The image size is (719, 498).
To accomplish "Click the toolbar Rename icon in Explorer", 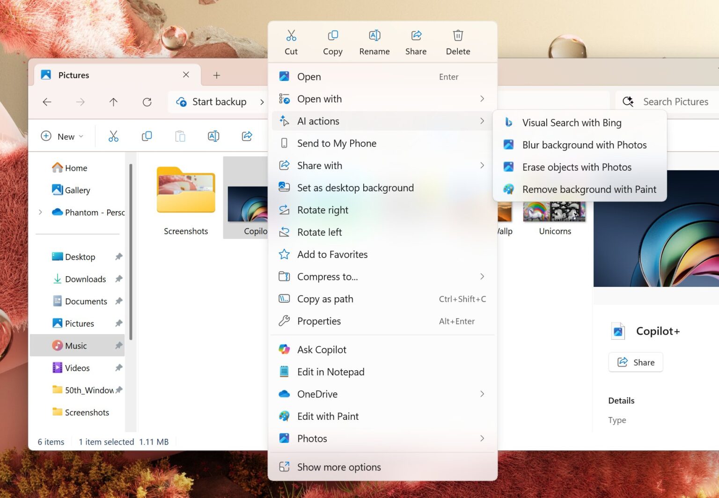I will pos(213,136).
